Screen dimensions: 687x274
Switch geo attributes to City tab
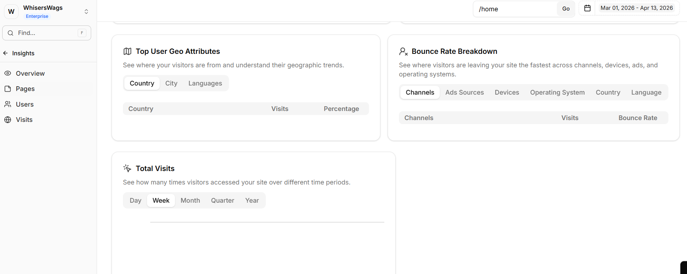171,83
